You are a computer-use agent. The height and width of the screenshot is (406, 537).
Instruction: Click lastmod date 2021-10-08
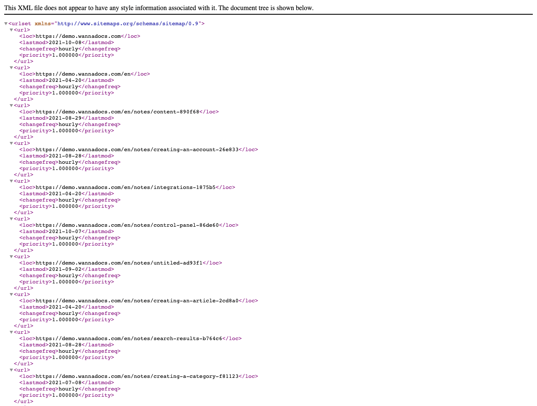pyautogui.click(x=65, y=42)
